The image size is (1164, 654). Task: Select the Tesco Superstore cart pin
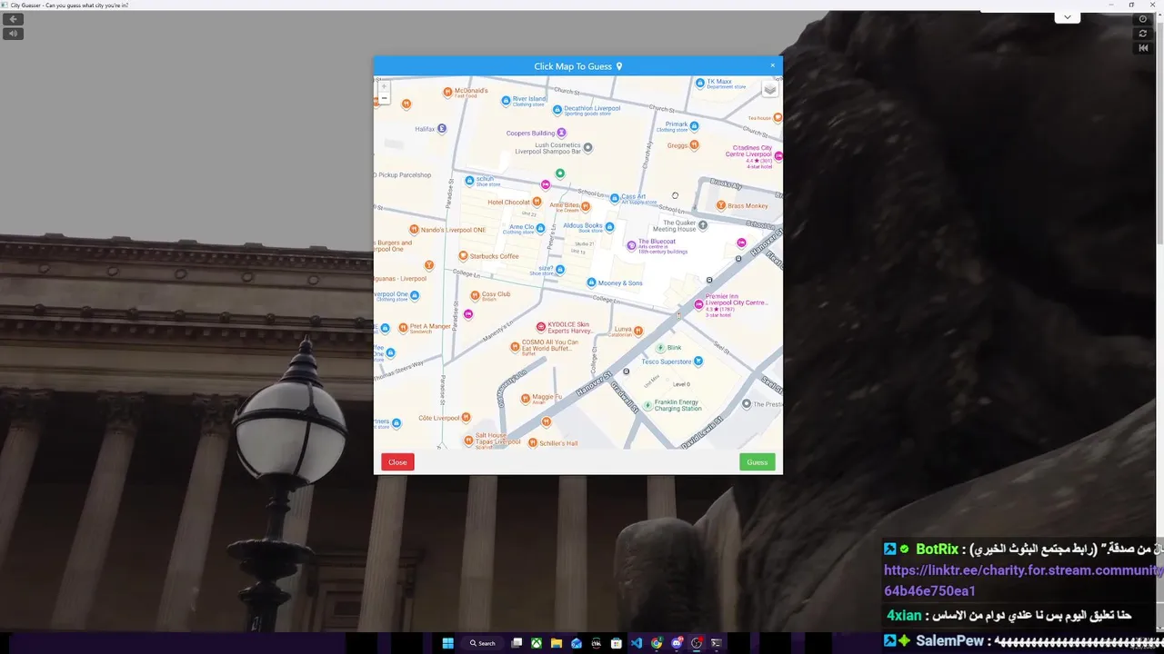[698, 361]
